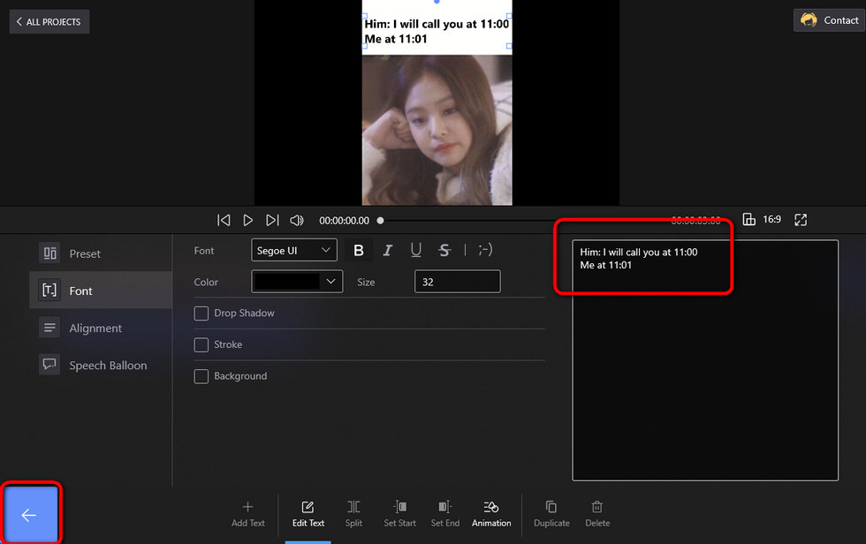Viewport: 866px width, 544px height.
Task: Select the Font tab
Action: [x=101, y=291]
